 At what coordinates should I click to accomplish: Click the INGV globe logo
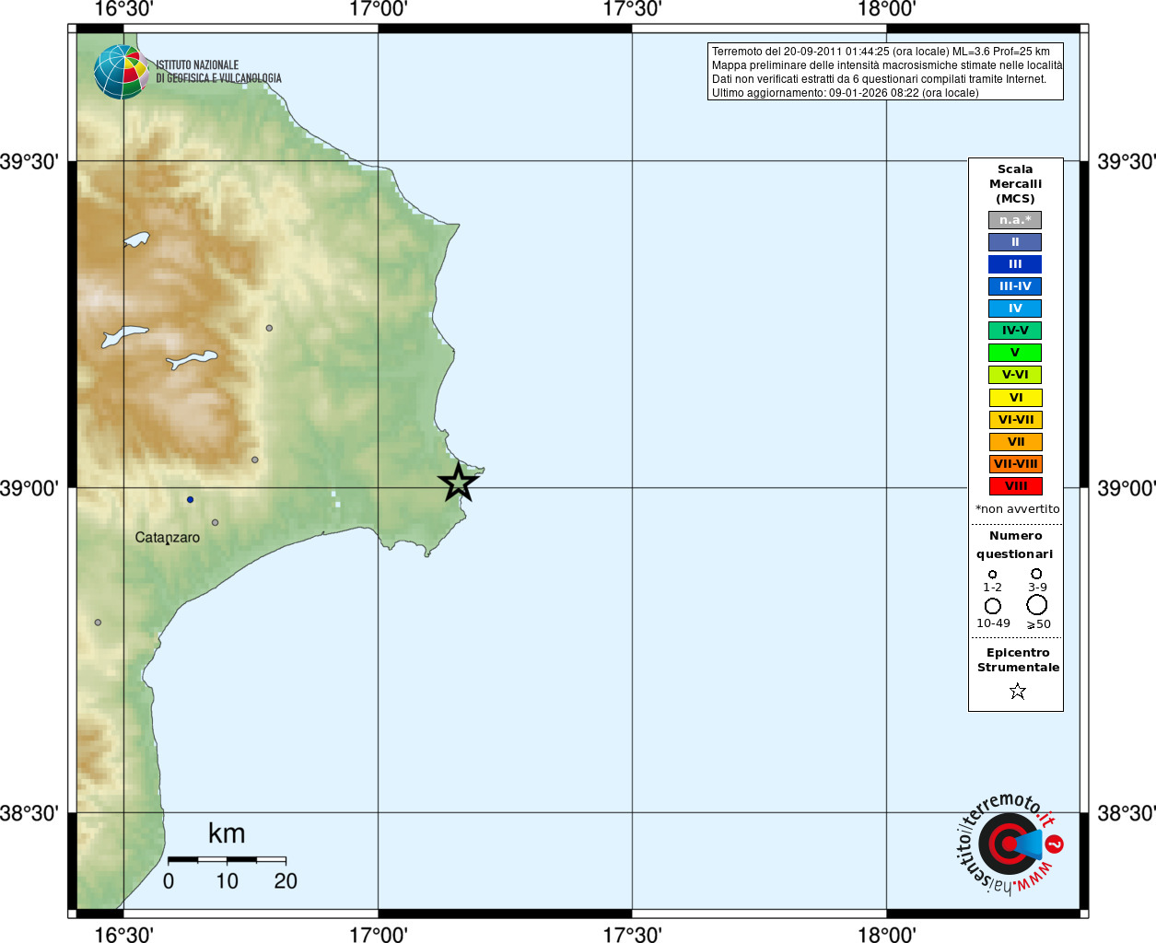(x=121, y=72)
